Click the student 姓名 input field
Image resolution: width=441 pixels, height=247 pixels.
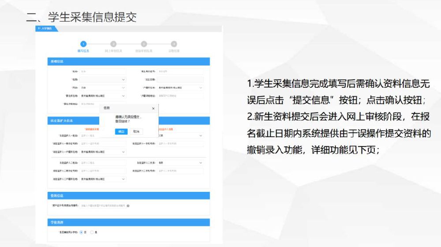point(103,71)
